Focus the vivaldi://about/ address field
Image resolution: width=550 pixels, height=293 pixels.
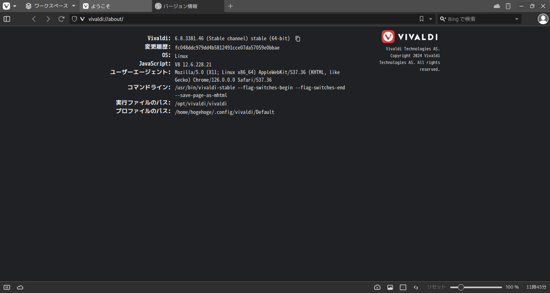[252, 19]
